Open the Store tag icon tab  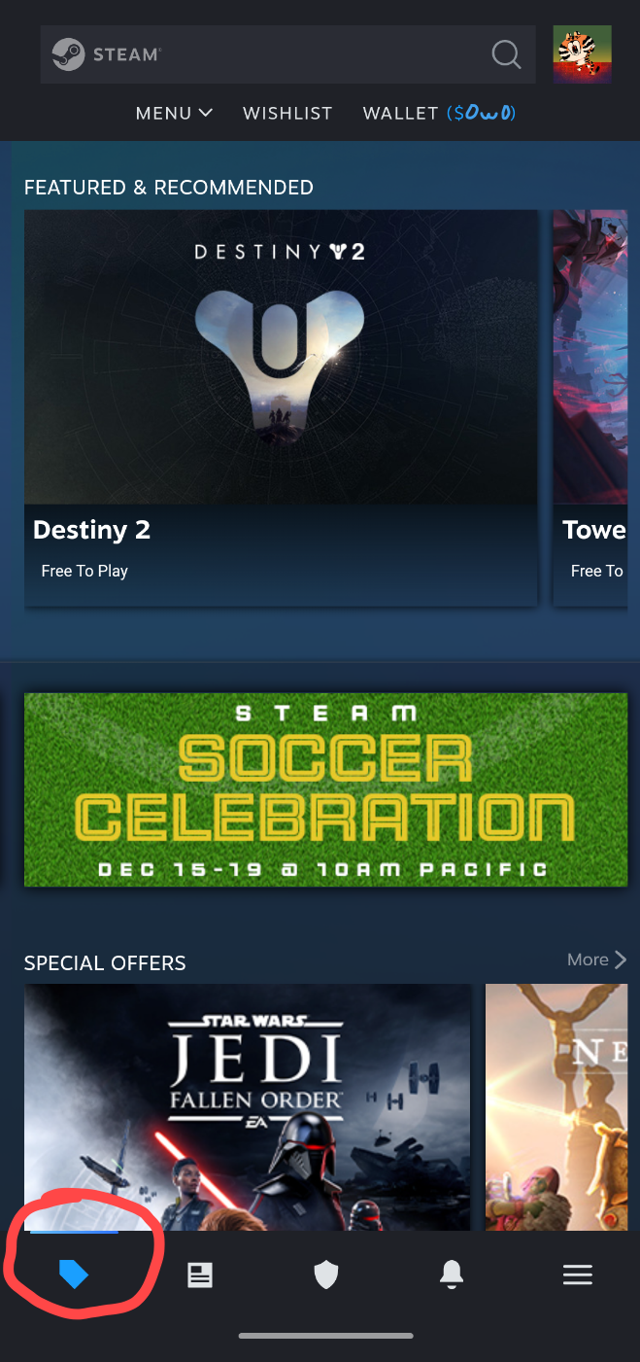pyautogui.click(x=74, y=1275)
